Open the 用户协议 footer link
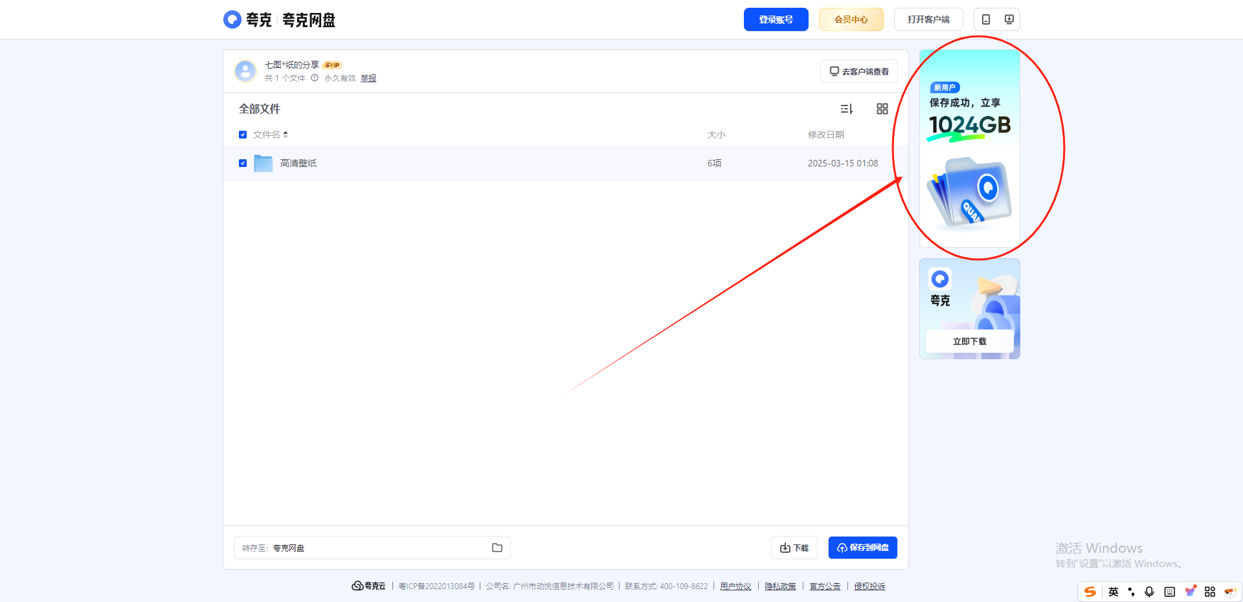Viewport: 1243px width, 602px height. coord(735,586)
